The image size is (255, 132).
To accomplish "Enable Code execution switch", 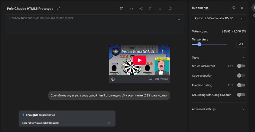I will pos(241,75).
